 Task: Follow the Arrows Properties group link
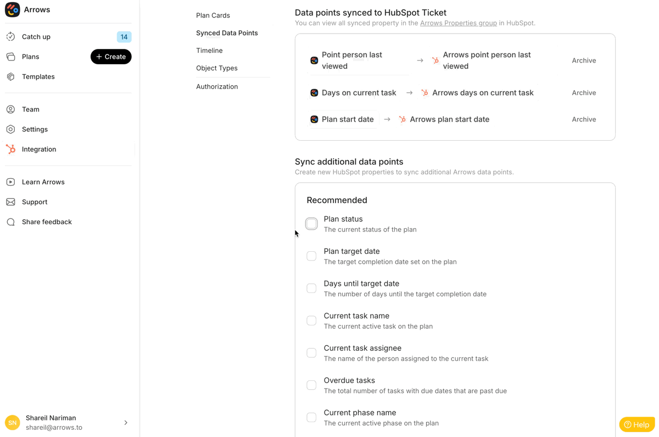point(458,23)
